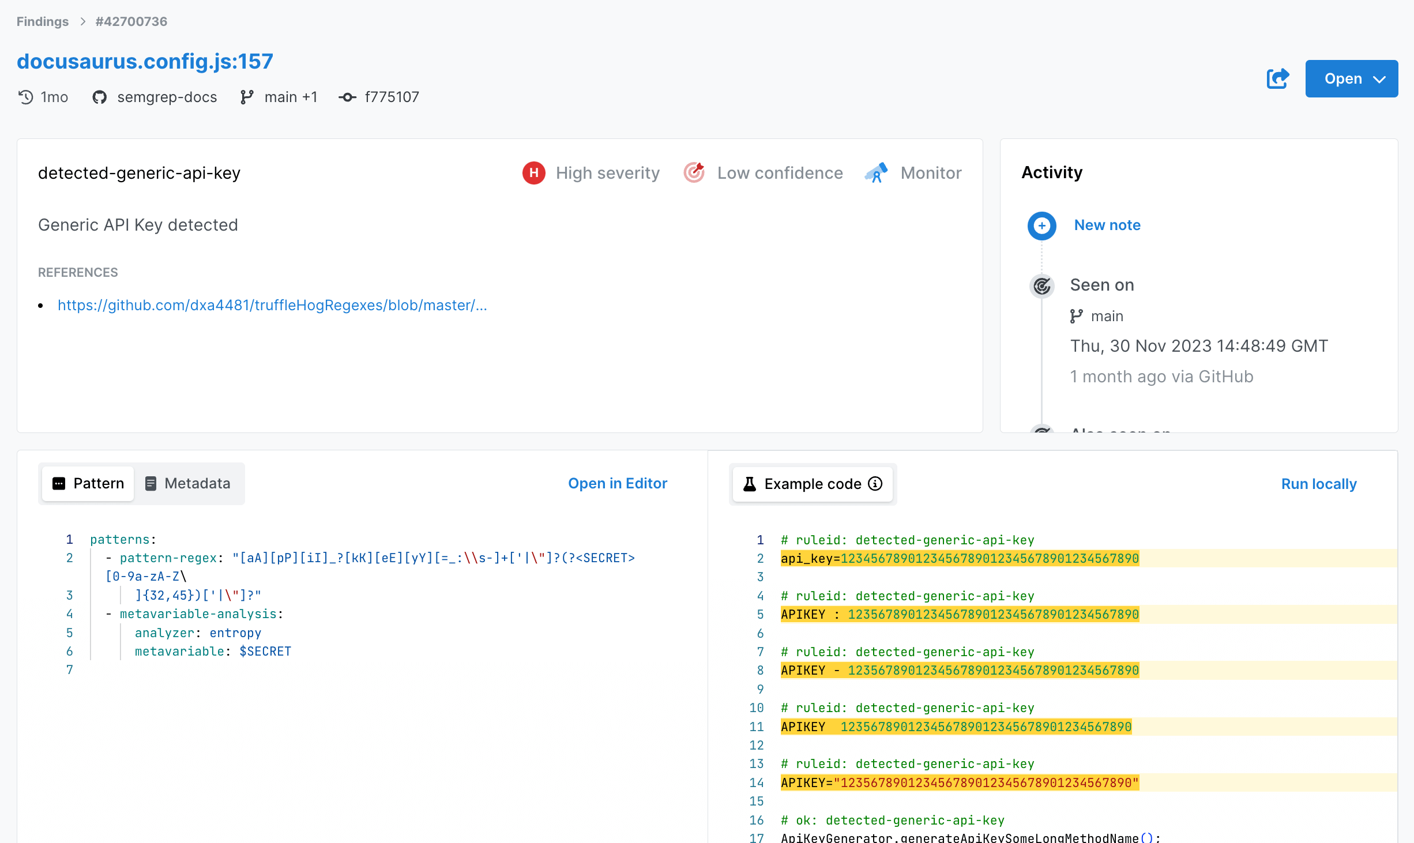Click Run locally button

[1319, 484]
